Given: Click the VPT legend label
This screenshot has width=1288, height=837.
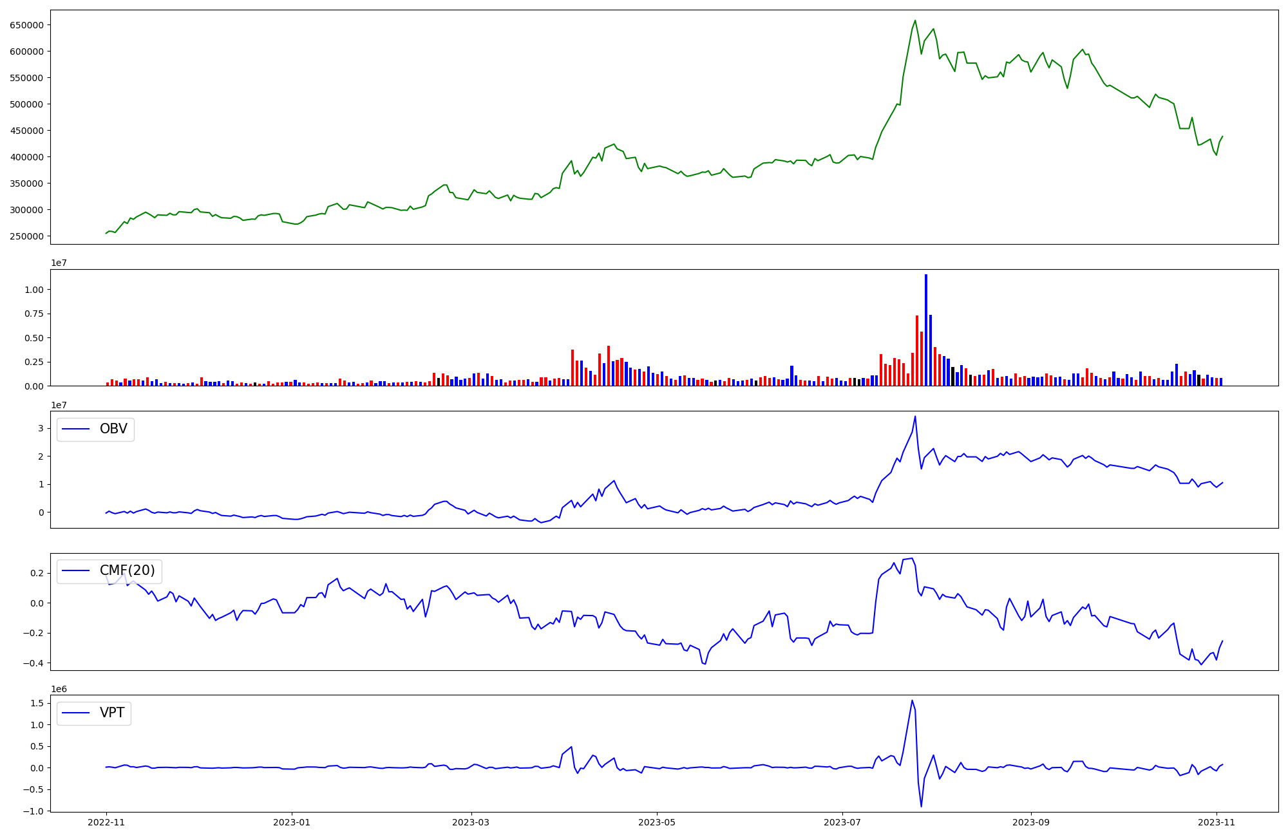Looking at the screenshot, I should pyautogui.click(x=112, y=713).
